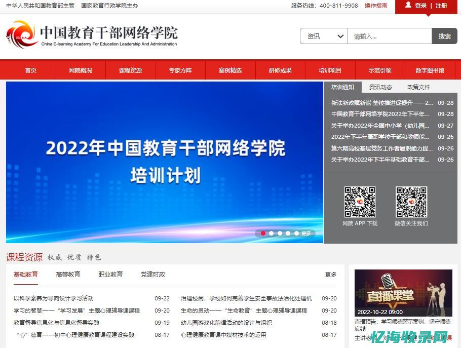Viewport: 461px width, 348px height.
Task: Go to 首页 in navigation bar
Action: pyautogui.click(x=30, y=70)
